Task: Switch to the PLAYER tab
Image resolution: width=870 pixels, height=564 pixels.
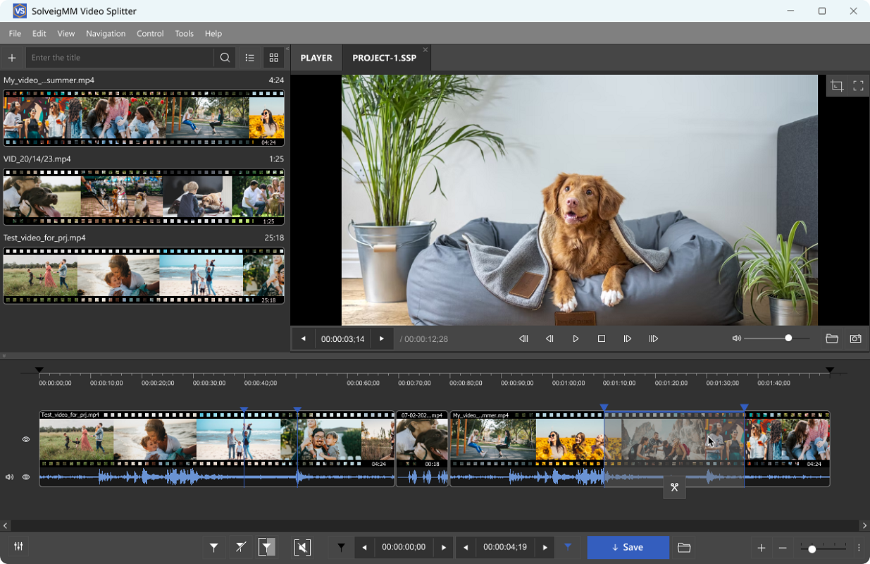Action: 316,58
